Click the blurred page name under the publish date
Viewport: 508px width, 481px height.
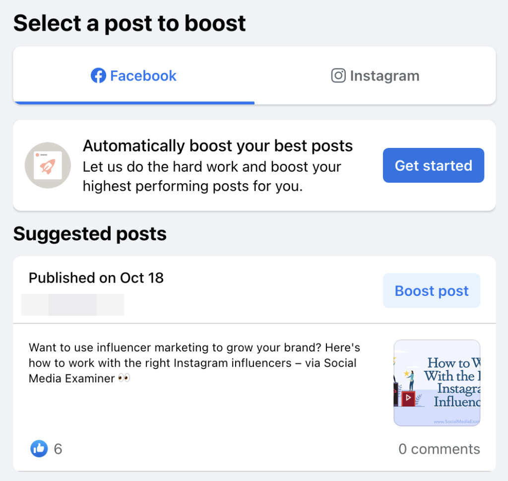click(x=72, y=304)
